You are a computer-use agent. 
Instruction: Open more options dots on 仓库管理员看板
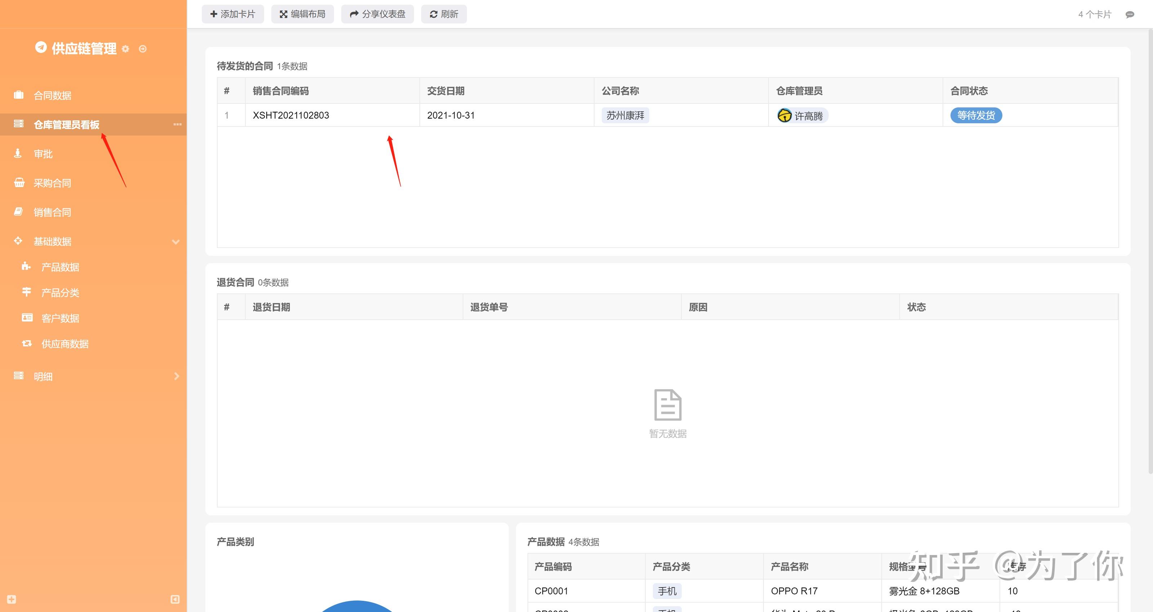pos(177,124)
